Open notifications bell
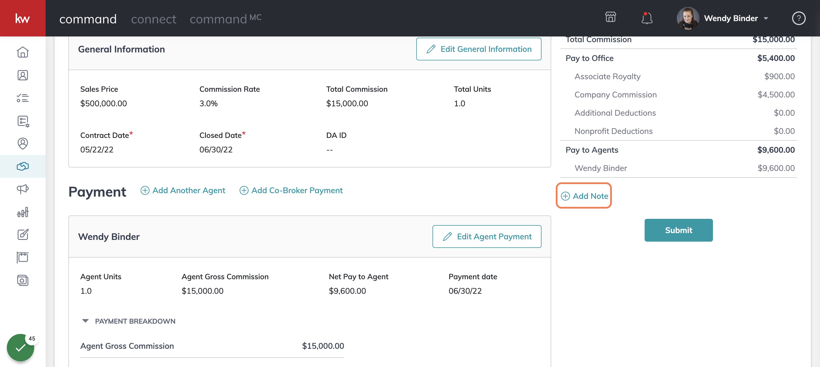820x367 pixels. click(647, 18)
